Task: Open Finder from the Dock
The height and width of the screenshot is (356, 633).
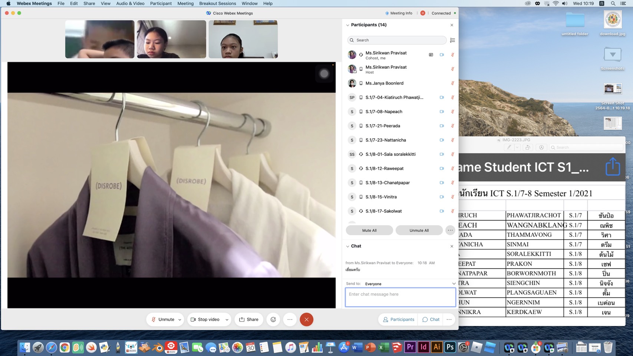Action: tap(24, 347)
